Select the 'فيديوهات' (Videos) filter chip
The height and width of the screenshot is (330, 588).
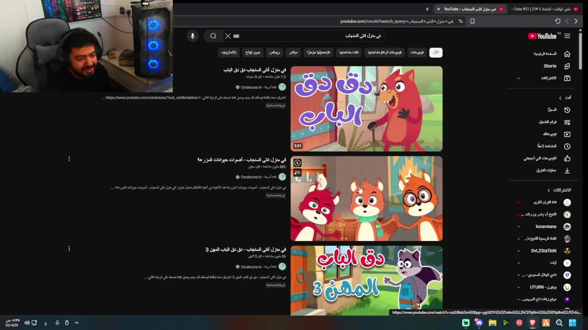coord(418,52)
